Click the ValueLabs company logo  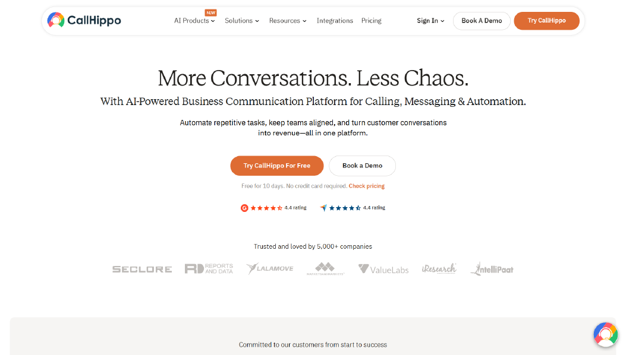pos(383,268)
